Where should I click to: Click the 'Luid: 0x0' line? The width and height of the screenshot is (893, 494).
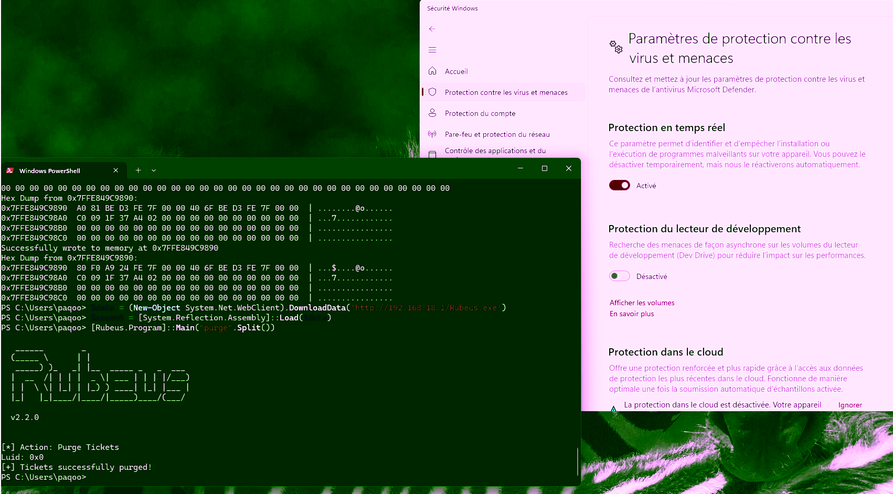click(23, 457)
